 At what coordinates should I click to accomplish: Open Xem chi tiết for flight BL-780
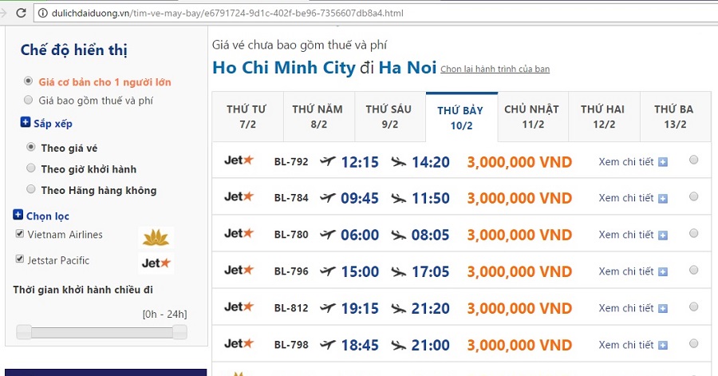(626, 235)
